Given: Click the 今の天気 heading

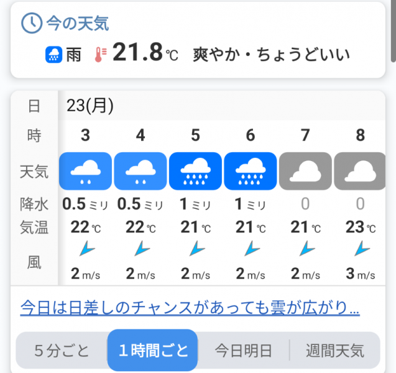Looking at the screenshot, I should click(x=77, y=24).
